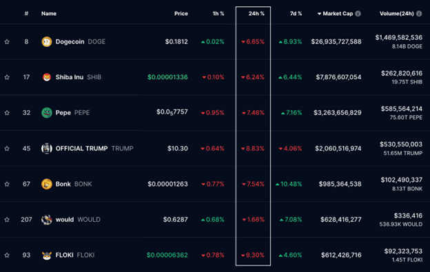Click the Bonk coin logo icon
Image resolution: width=430 pixels, height=272 pixels.
tap(47, 184)
